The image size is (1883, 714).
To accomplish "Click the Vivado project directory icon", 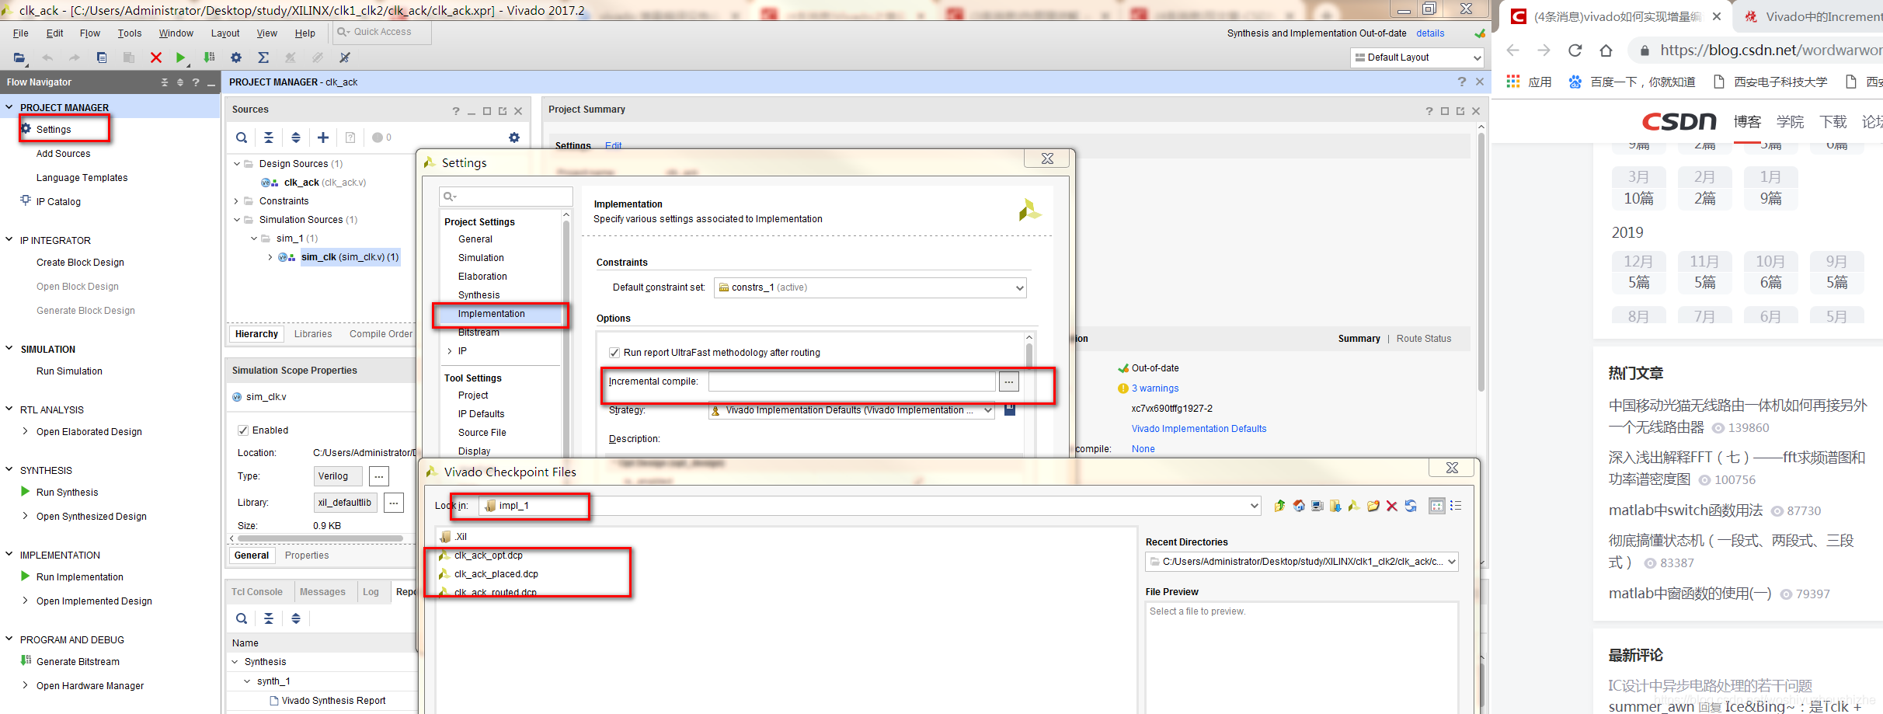I will coord(1354,506).
